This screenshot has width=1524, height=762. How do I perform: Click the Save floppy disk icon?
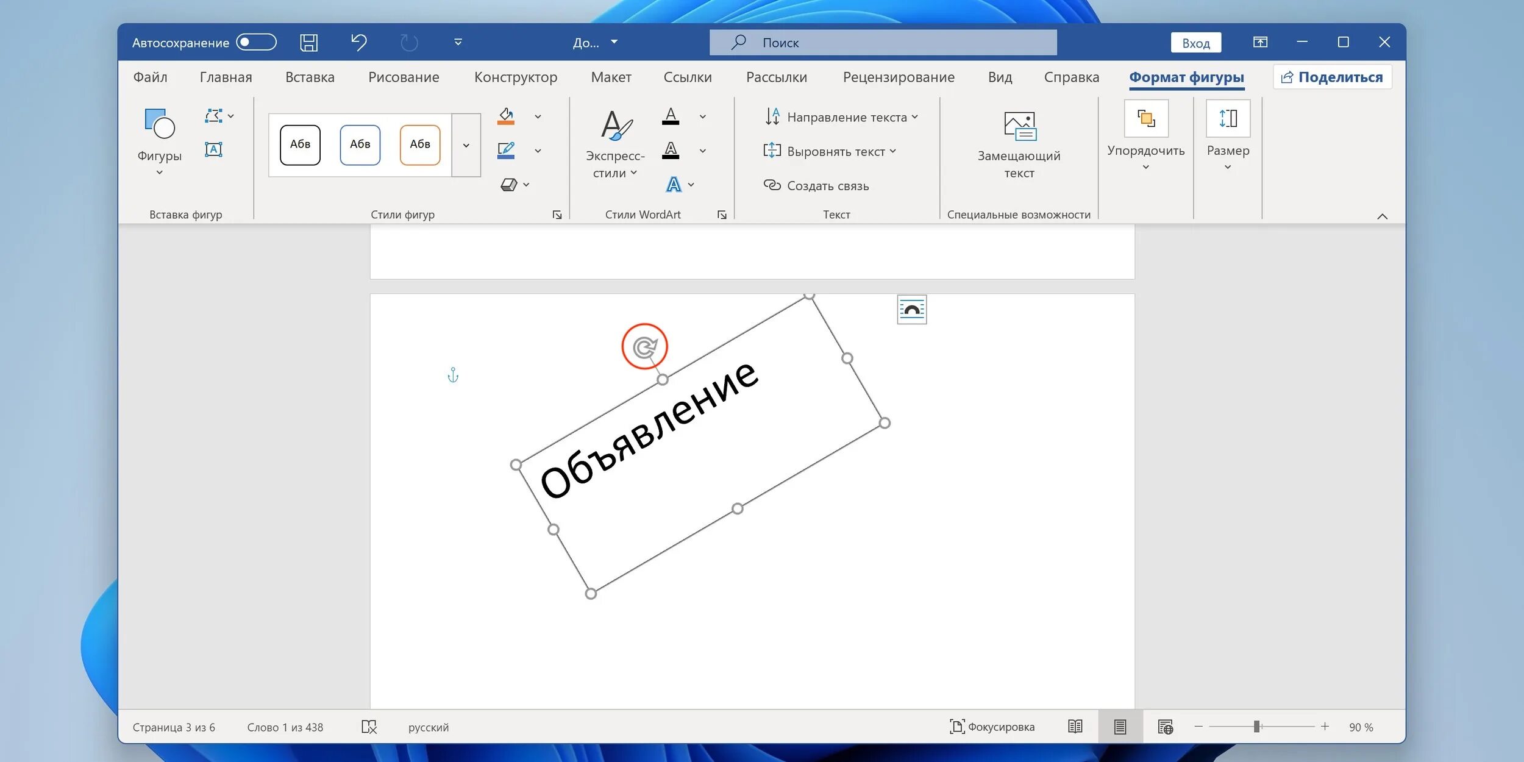point(309,42)
